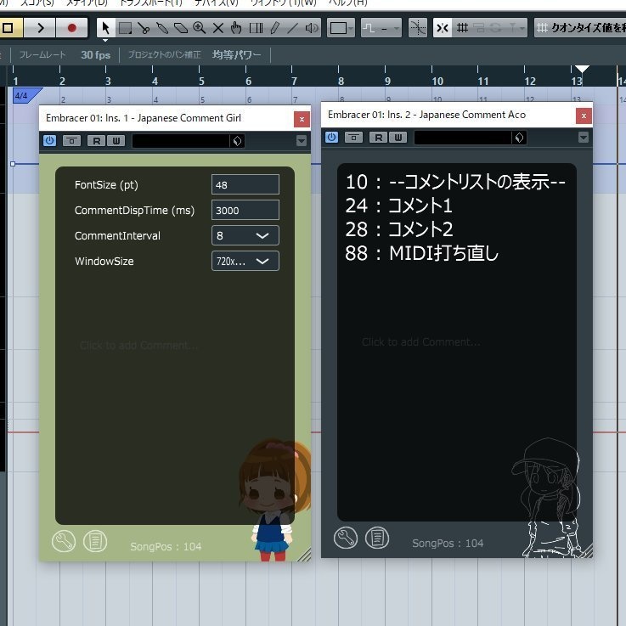Click preset name field in Comment Girl
Image resolution: width=626 pixels, height=626 pixels.
click(x=180, y=141)
